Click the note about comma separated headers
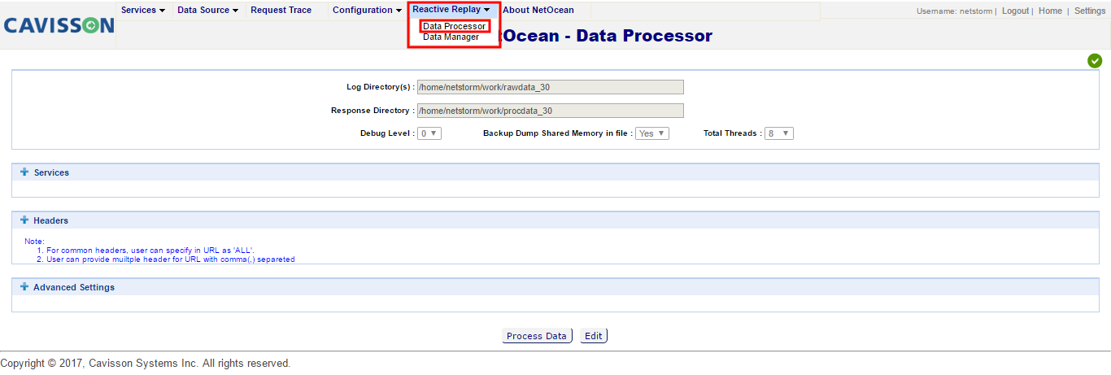Screen dimensions: 1111x375 click(x=171, y=259)
